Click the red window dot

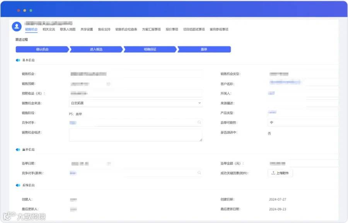[19, 10]
